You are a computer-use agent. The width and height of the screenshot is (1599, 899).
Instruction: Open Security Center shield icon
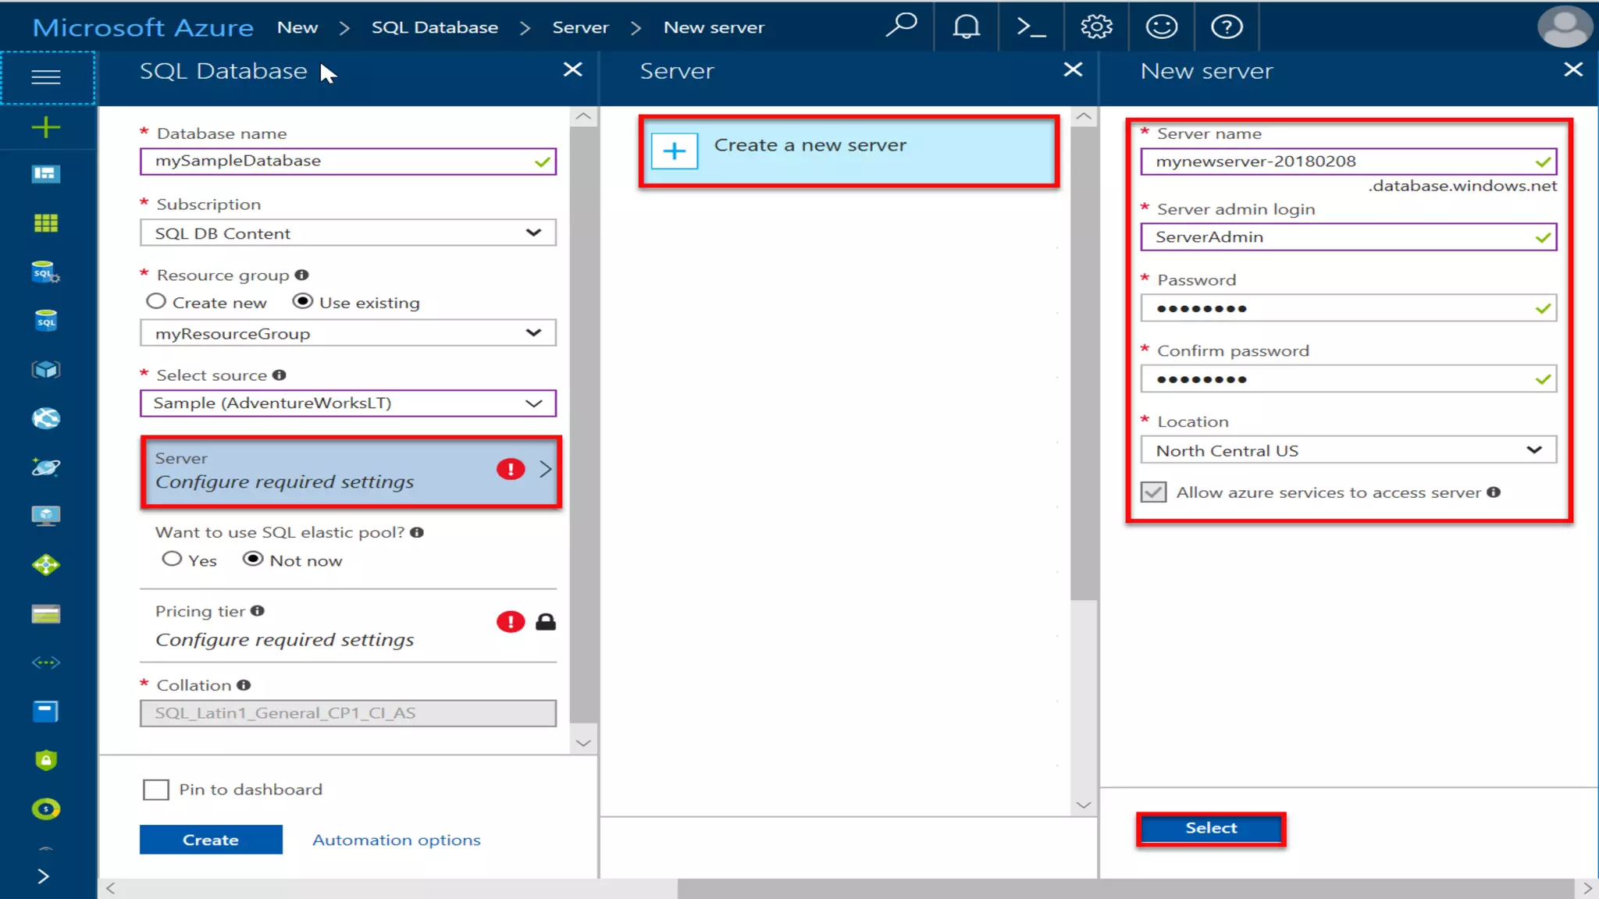(46, 760)
